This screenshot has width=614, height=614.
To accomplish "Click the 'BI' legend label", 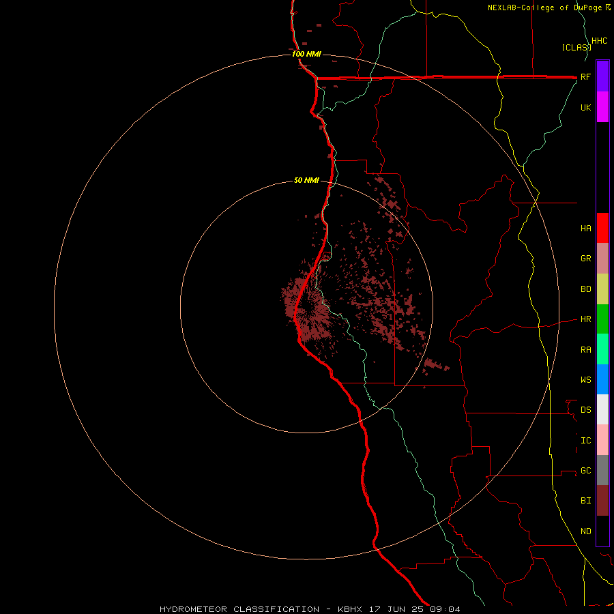I will click(x=586, y=501).
